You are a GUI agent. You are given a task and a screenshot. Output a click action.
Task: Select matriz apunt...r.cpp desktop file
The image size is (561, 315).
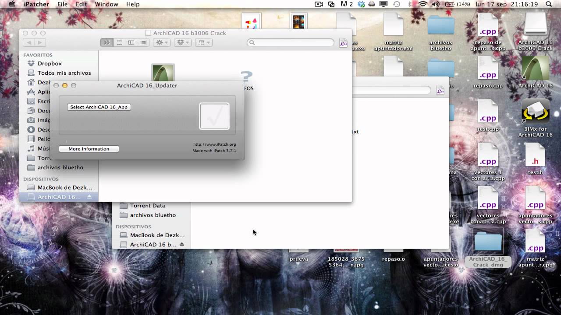(x=535, y=248)
